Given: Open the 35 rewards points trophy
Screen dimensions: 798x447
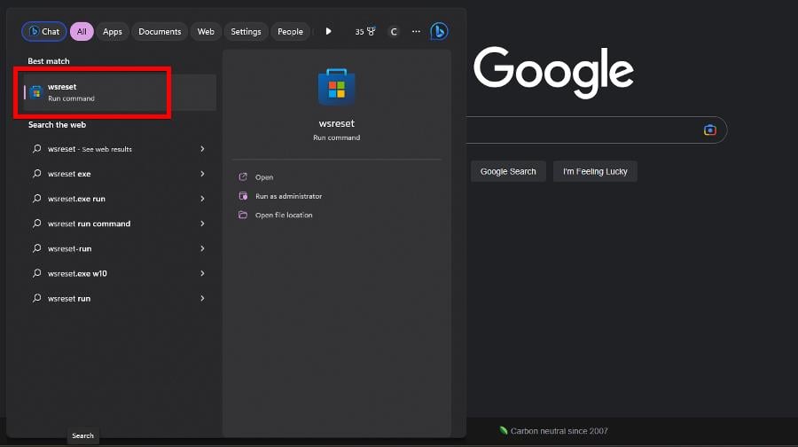Looking at the screenshot, I should [365, 32].
